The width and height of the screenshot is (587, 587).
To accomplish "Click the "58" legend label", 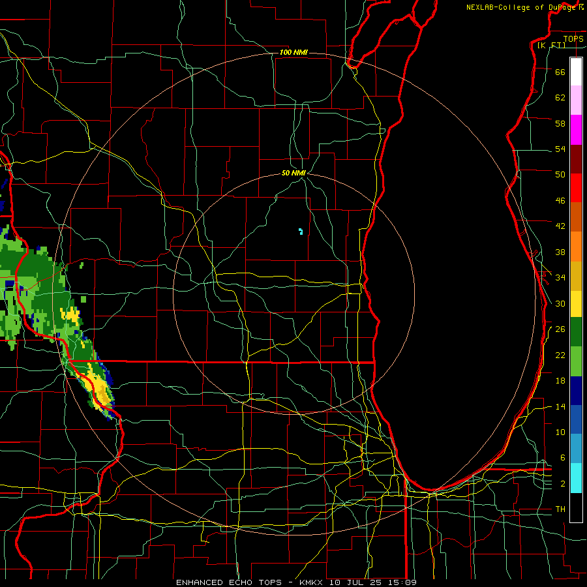I will pyautogui.click(x=560, y=123).
